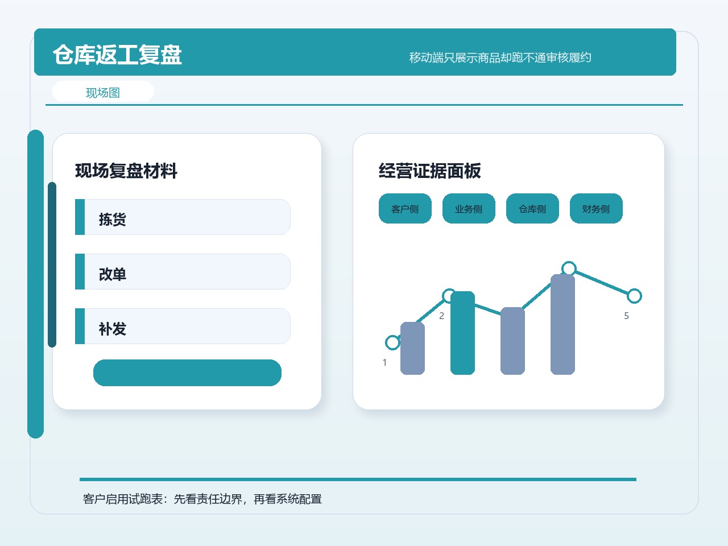Click chart line point labeled 1
Viewport: 728px width, 546px height.
[x=392, y=342]
